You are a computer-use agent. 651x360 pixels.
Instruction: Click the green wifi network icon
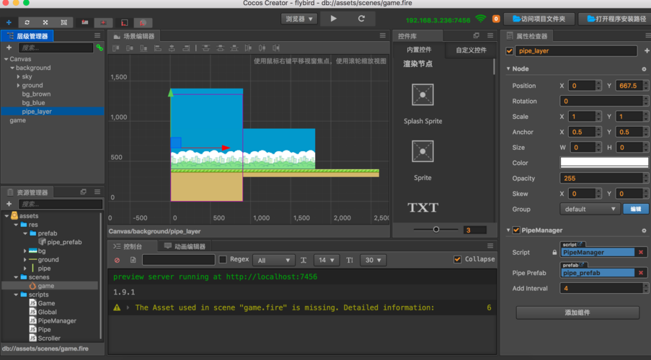click(480, 19)
